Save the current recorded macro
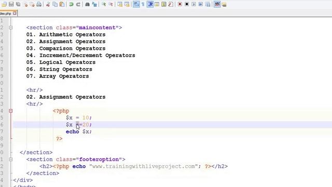This screenshot has width=332, height=187. (x=208, y=4)
